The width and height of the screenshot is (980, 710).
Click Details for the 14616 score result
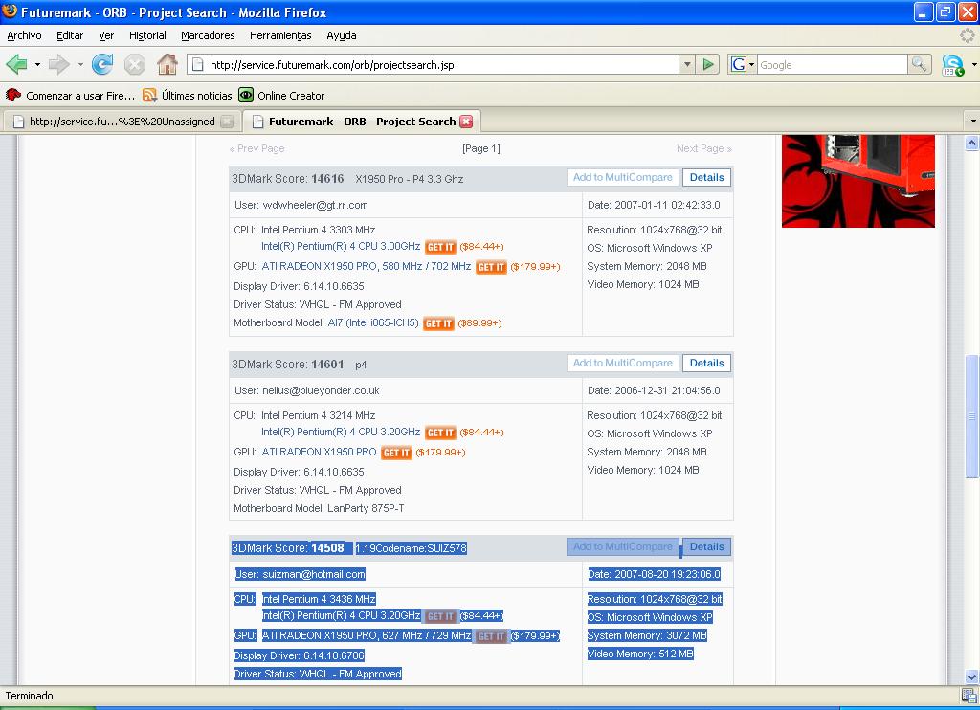[x=706, y=178]
